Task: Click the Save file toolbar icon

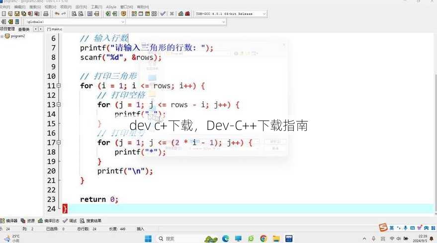Action: (x=17, y=13)
